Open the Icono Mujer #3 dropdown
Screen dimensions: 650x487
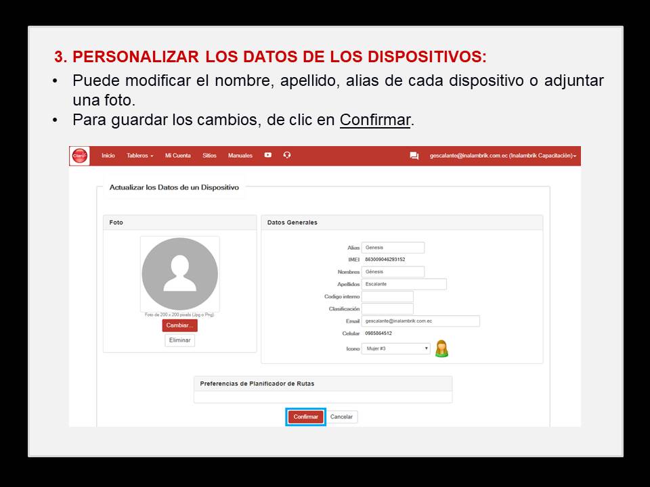[396, 349]
